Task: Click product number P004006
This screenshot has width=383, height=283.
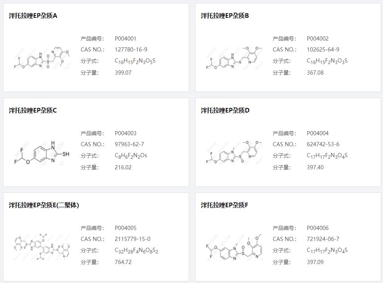Action: pyautogui.click(x=318, y=228)
